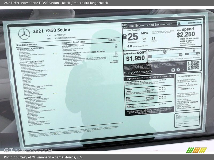Click the Mercedes-Benz star logo
This screenshot has width=214, height=160.
point(24,34)
